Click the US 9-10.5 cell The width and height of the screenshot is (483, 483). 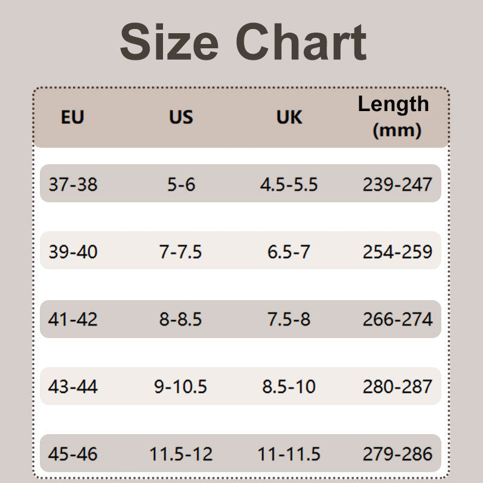tap(181, 386)
